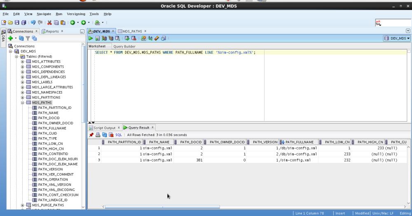Switch to the Query Builder tab
Image resolution: width=412 pixels, height=216 pixels.
[x=124, y=47]
